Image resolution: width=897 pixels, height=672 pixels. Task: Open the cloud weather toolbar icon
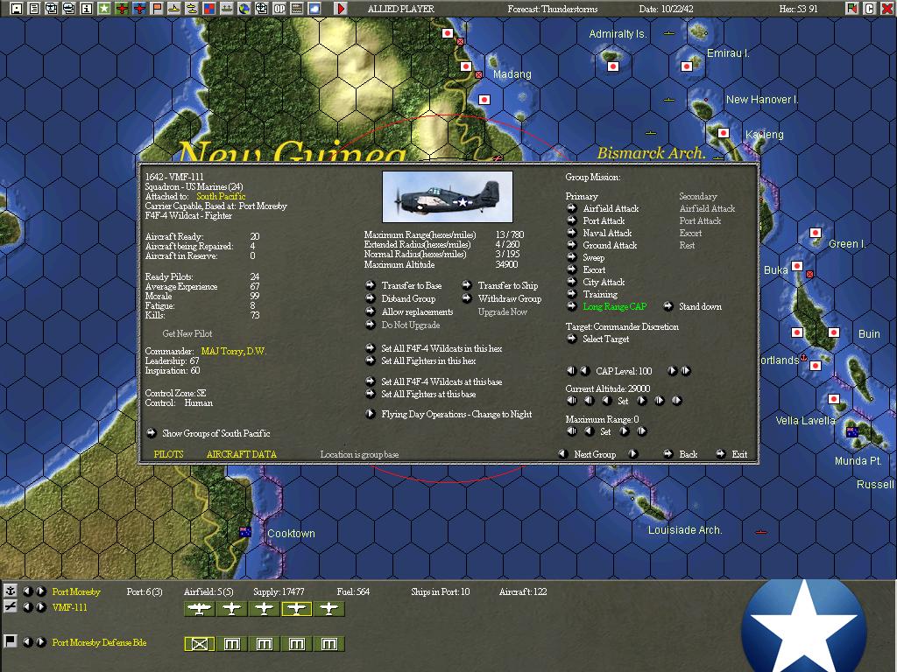(314, 8)
